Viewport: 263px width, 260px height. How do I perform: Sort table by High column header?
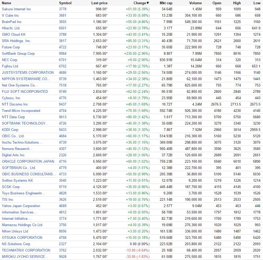tap(237, 3)
